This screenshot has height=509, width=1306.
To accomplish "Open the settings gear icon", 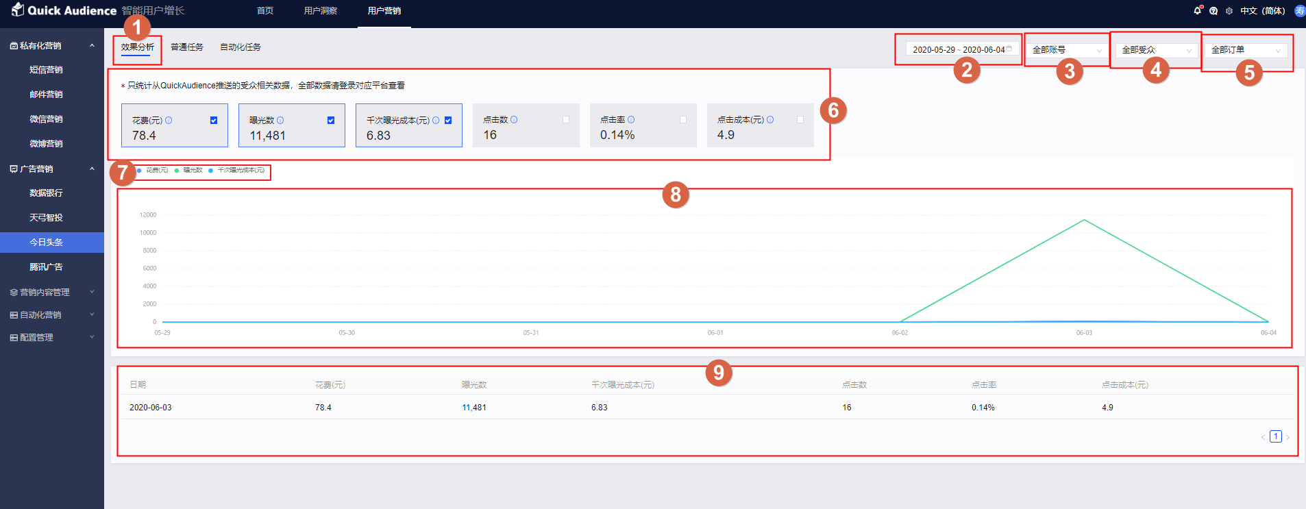I will click(1229, 11).
